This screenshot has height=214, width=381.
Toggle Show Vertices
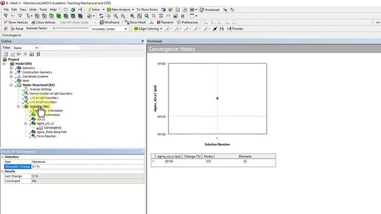tap(16, 23)
